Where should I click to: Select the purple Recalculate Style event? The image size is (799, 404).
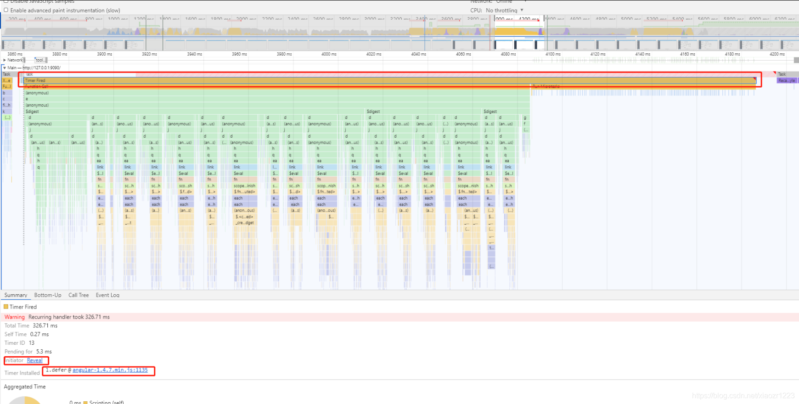pyautogui.click(x=786, y=80)
